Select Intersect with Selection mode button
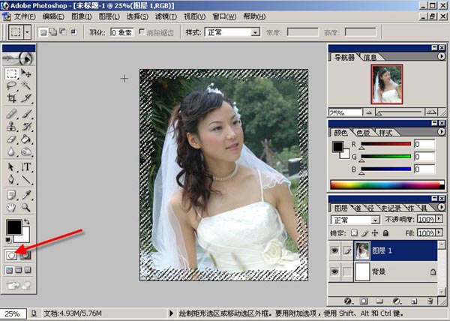450x321 pixels. pyautogui.click(x=73, y=31)
